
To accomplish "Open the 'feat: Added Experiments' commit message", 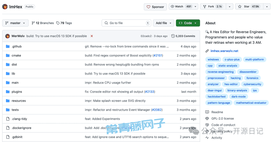I will pyautogui.click(x=102, y=119).
